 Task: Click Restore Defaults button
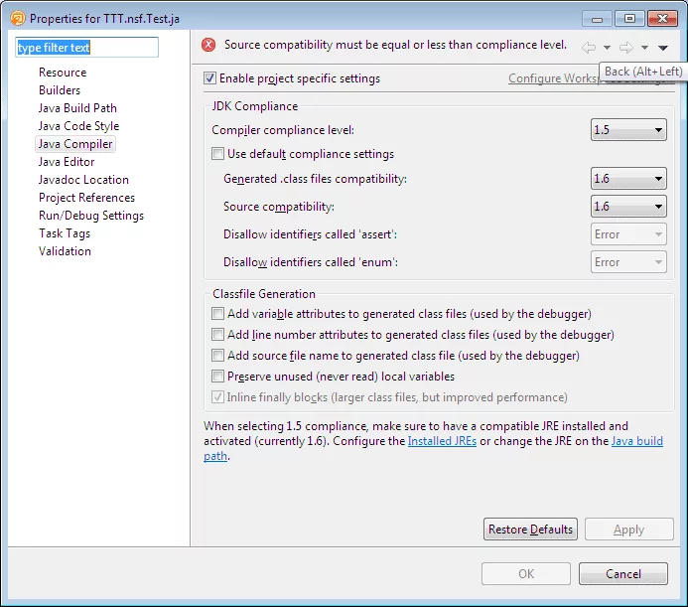pyautogui.click(x=530, y=530)
